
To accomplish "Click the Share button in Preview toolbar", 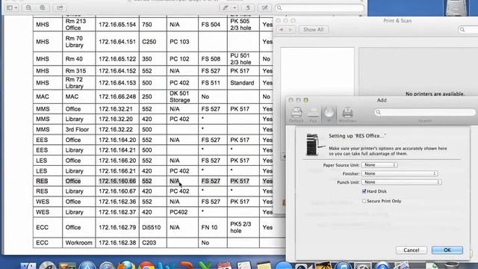I will click(x=60, y=8).
